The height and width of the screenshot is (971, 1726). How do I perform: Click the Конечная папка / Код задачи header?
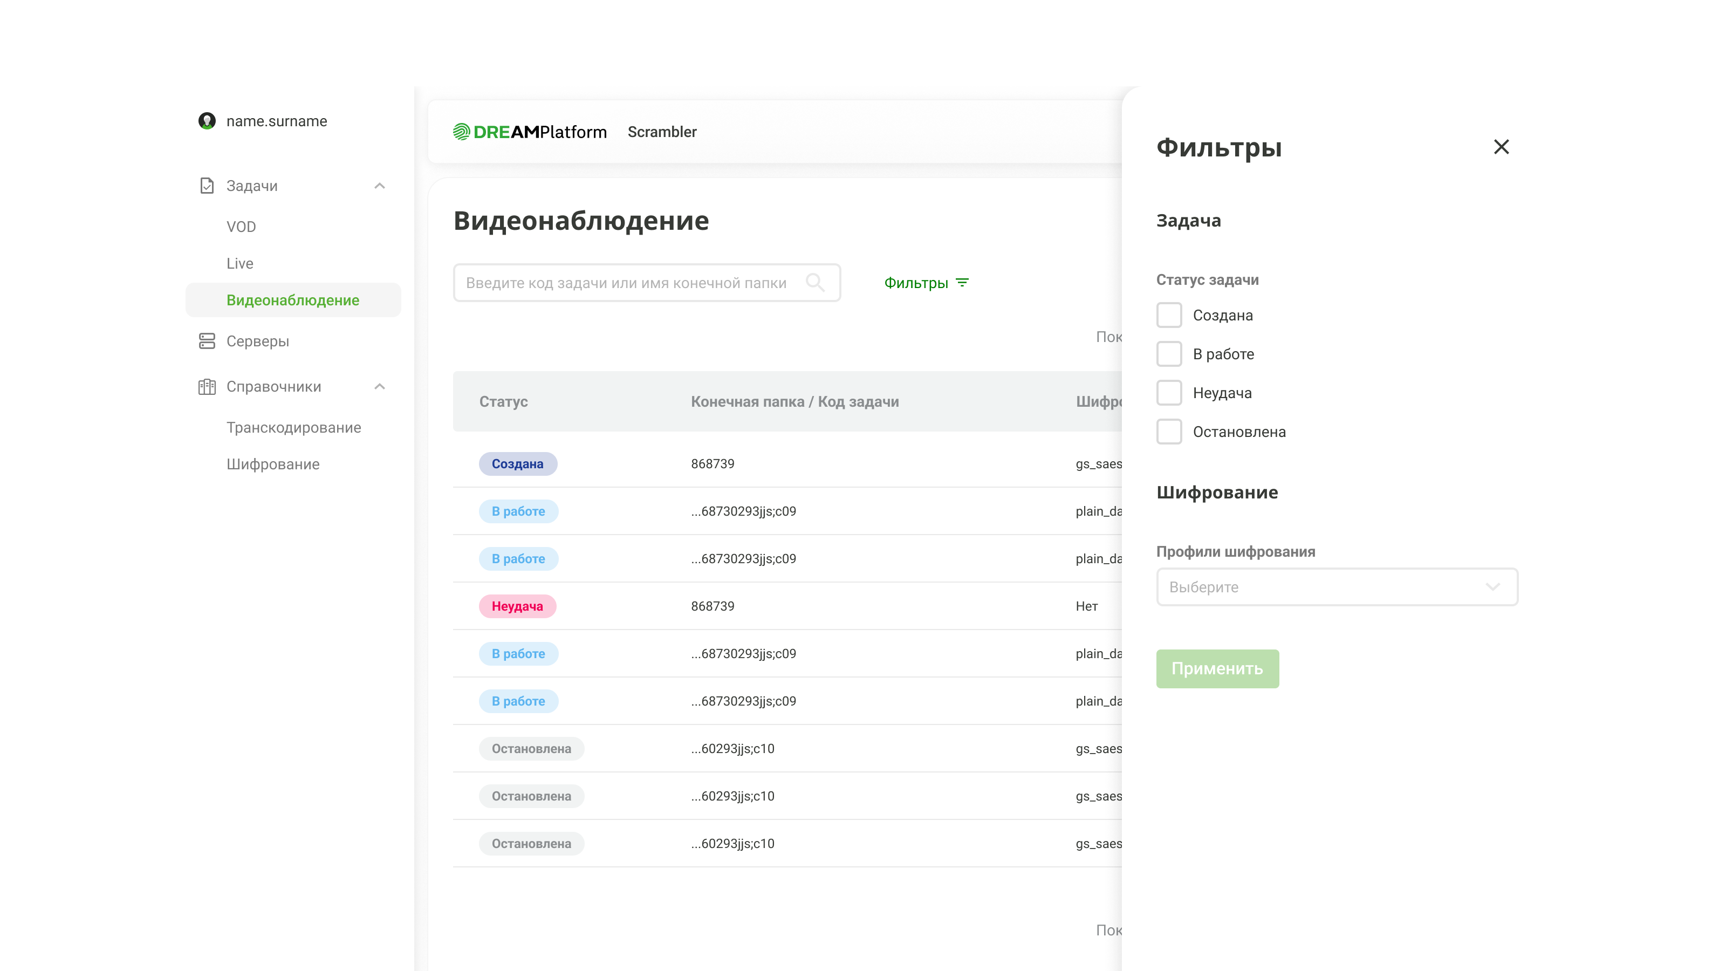click(794, 401)
